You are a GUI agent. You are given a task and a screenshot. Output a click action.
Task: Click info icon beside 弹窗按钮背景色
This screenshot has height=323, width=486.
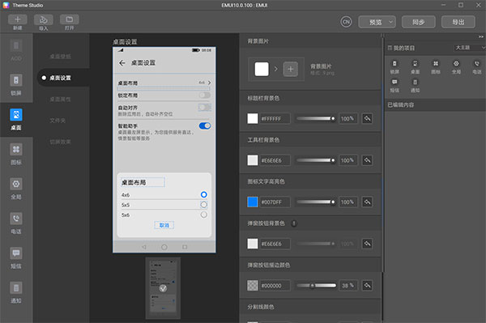click(x=294, y=223)
